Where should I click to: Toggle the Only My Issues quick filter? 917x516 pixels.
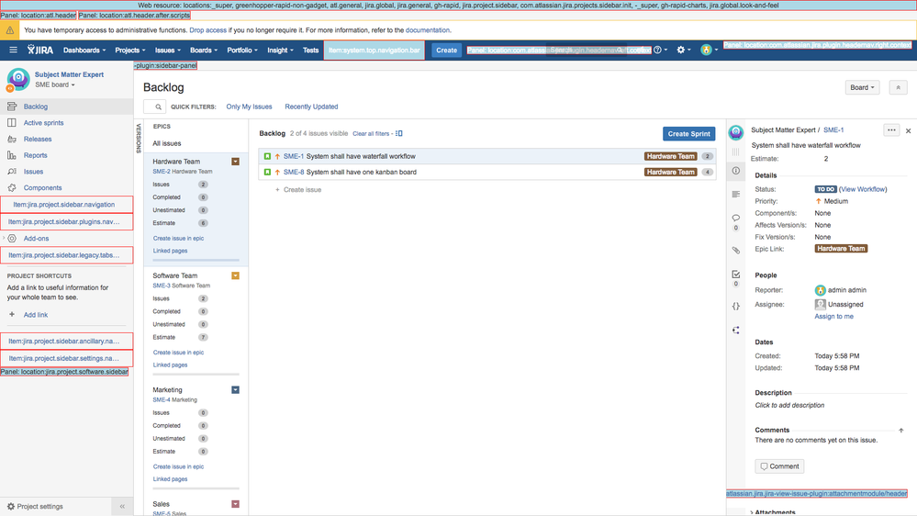(x=249, y=107)
